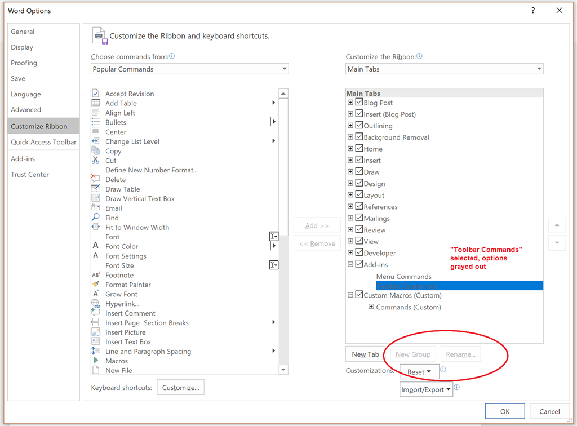Click the Insert Picture icon
This screenshot has width=577, height=426.
[96, 332]
